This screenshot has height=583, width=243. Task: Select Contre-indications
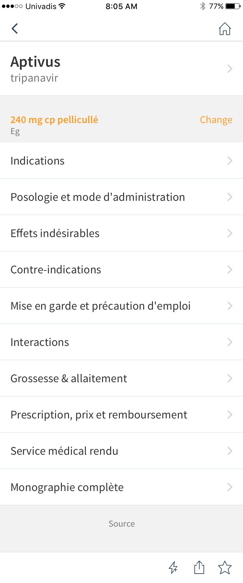pyautogui.click(x=121, y=269)
